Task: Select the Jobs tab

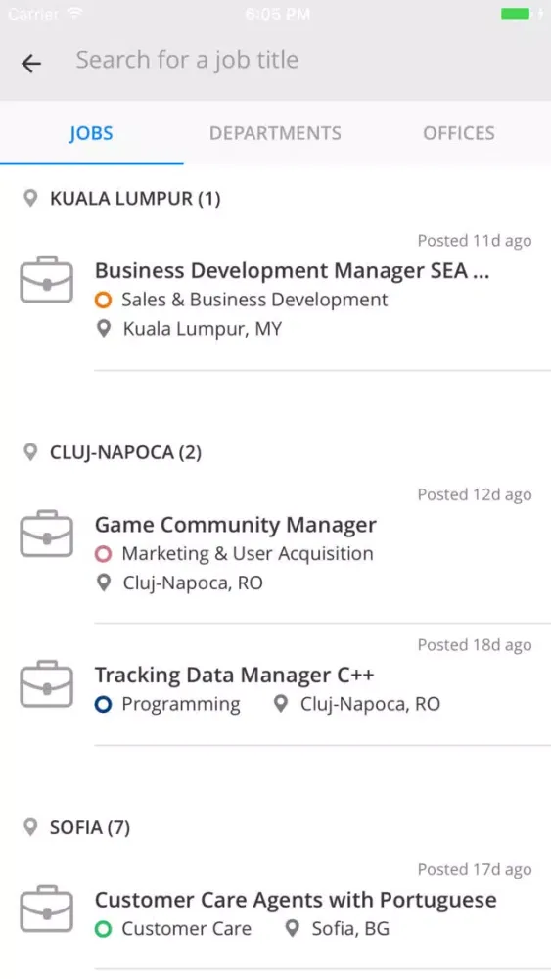Action: pyautogui.click(x=91, y=133)
